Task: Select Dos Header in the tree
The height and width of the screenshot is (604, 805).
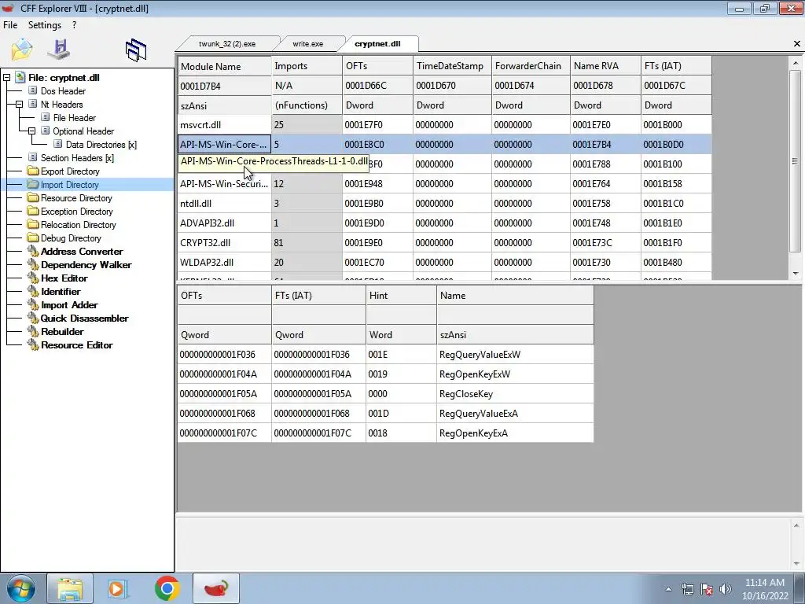Action: click(x=63, y=91)
